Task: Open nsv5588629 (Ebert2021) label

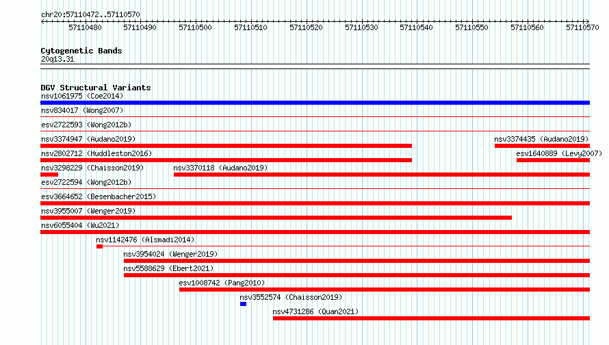Action: point(168,268)
